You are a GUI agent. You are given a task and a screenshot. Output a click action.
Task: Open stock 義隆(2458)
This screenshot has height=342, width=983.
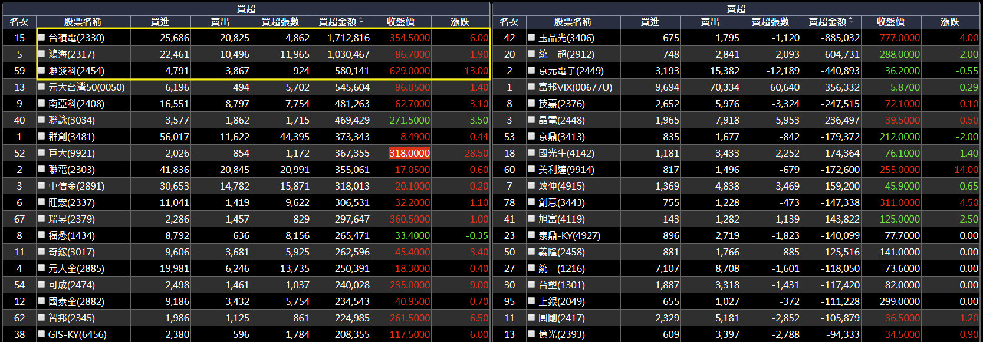tap(561, 252)
